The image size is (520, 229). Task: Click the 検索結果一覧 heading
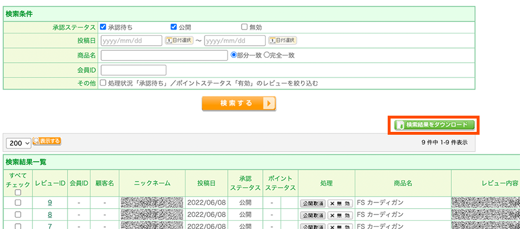point(26,162)
